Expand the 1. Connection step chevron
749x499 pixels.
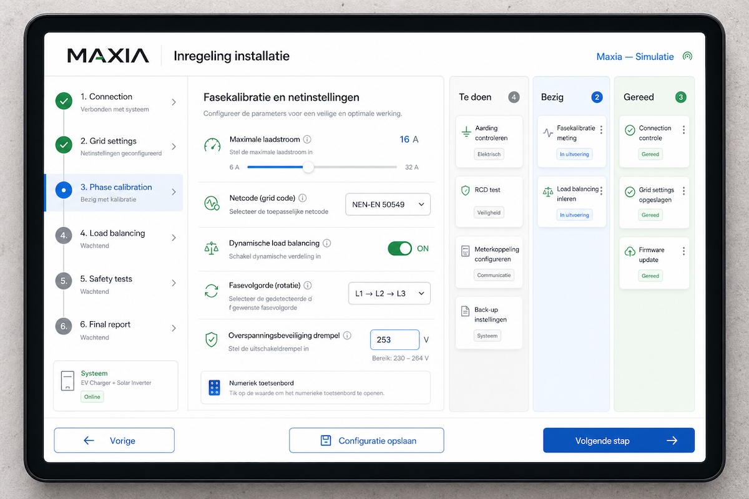click(x=174, y=102)
